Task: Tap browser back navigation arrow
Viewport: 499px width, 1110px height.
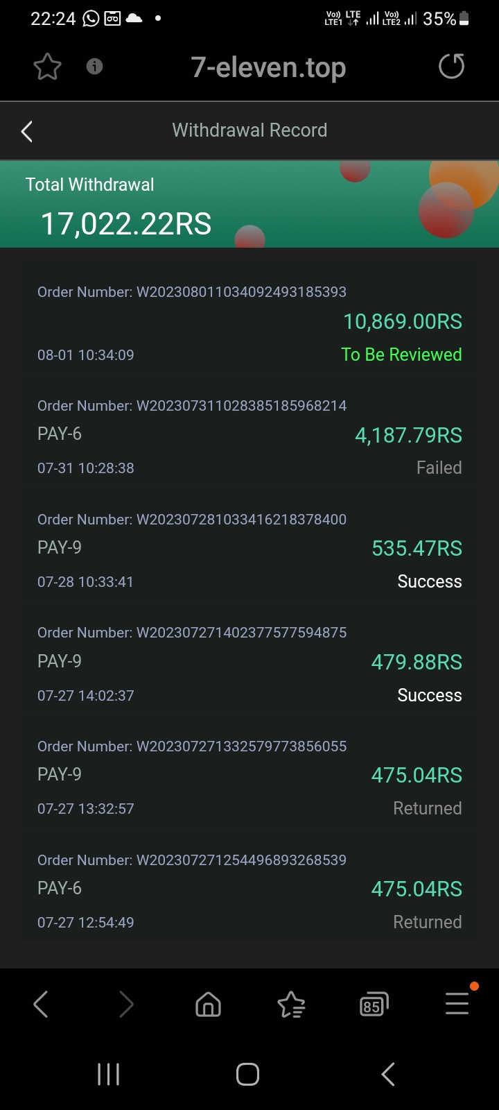Action: click(x=41, y=1004)
